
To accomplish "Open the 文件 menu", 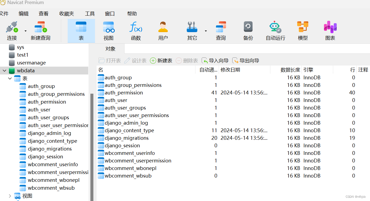I will coord(4,13).
